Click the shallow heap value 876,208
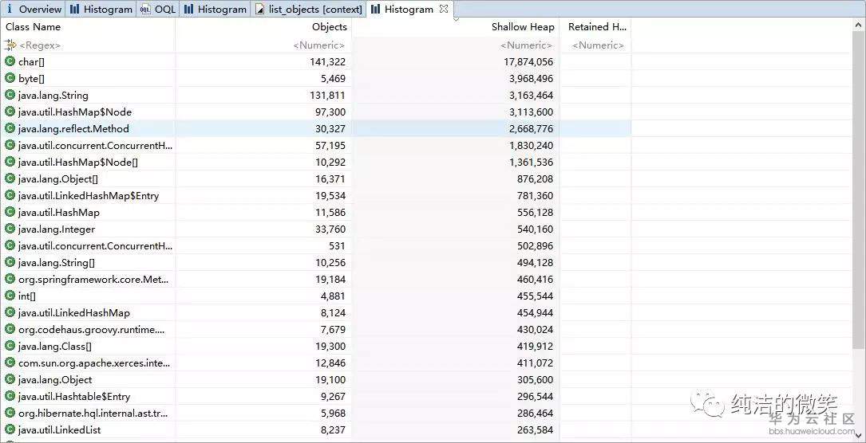 coord(535,178)
